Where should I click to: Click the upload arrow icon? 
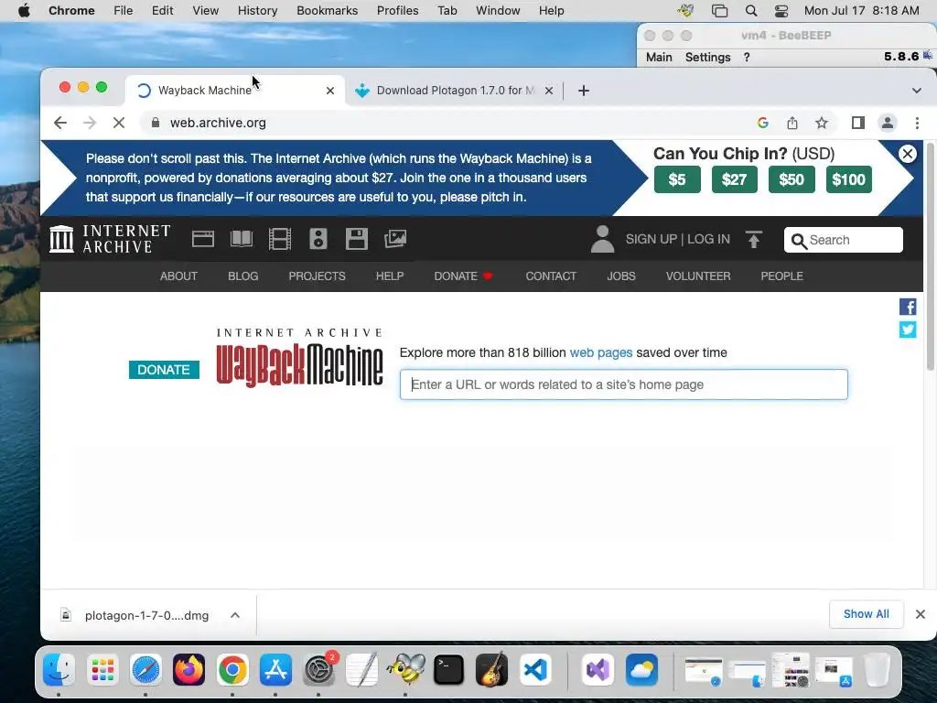[754, 239]
